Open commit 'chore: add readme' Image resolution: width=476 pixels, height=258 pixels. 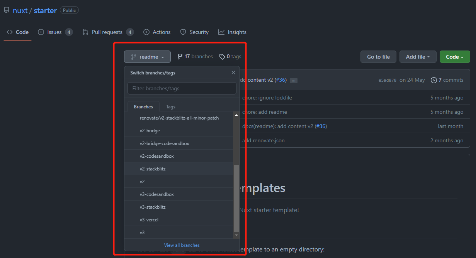click(264, 112)
